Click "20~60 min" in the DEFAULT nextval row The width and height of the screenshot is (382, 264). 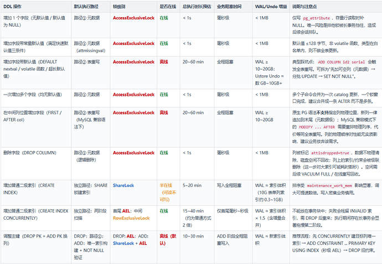coord(193,62)
